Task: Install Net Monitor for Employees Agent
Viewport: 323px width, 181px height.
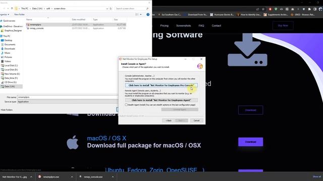Action: [161, 100]
